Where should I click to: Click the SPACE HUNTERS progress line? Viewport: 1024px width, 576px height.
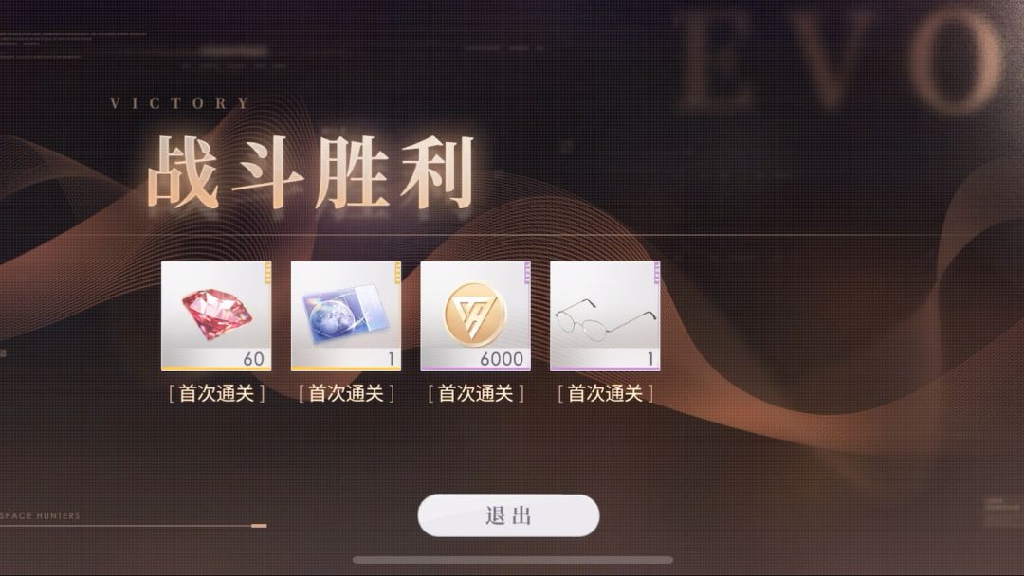click(134, 525)
